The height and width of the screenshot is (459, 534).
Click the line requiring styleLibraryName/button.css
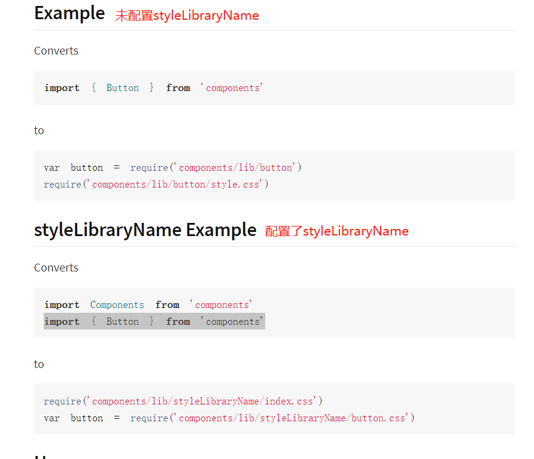click(x=229, y=418)
